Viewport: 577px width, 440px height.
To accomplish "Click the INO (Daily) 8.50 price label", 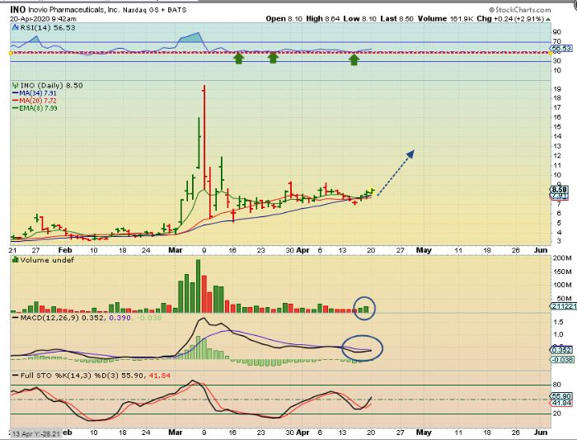I will 51,86.
